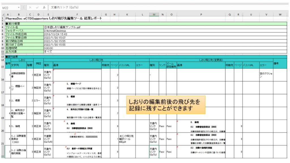The width and height of the screenshot is (290, 163).
Task: Open the Name Box dropdown arrow
Action: pos(19,8)
